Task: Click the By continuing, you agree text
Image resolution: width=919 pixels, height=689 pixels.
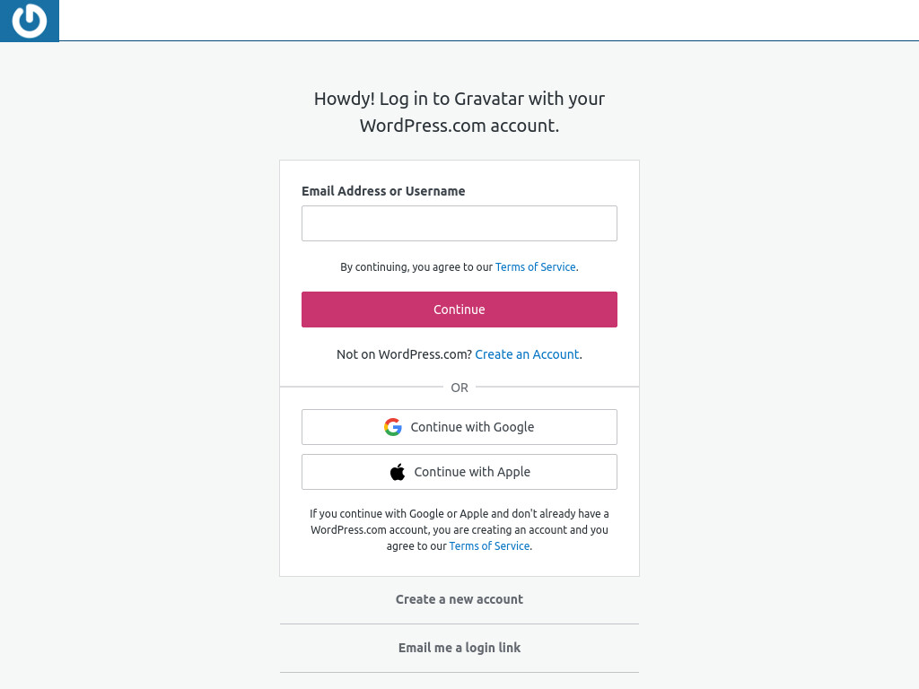Action: 416,267
